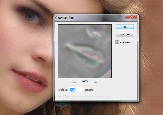Screen dimensions: 163x115
Task: Confirm the blur with the OK button
Action: click(125, 27)
